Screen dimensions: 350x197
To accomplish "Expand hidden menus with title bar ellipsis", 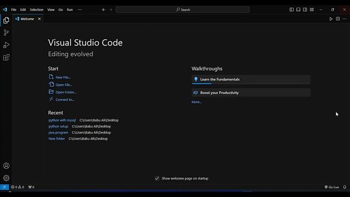I will (80, 10).
